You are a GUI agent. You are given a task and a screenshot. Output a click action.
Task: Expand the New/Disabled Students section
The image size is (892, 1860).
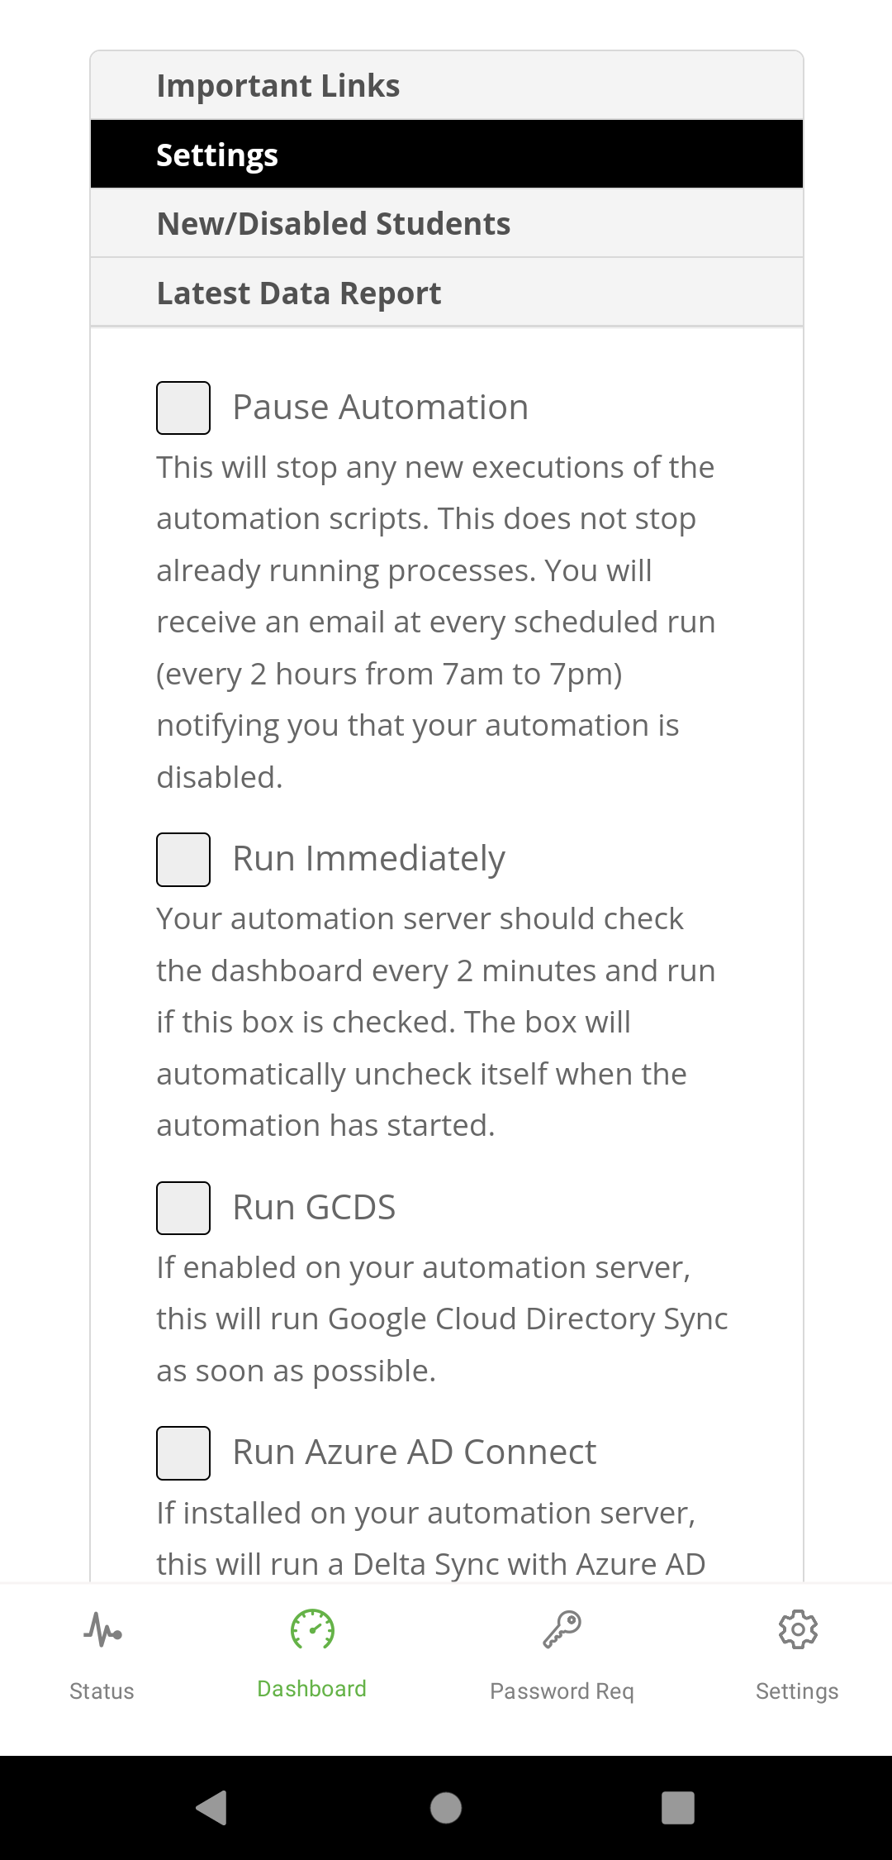(446, 224)
